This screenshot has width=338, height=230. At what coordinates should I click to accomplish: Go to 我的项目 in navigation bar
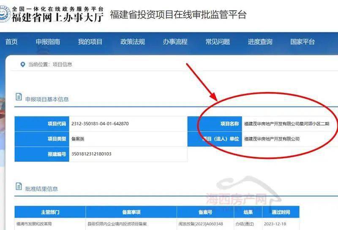pyautogui.click(x=90, y=41)
